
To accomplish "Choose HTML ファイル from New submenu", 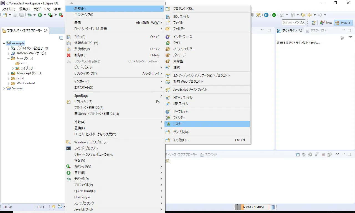I will pos(207,98).
